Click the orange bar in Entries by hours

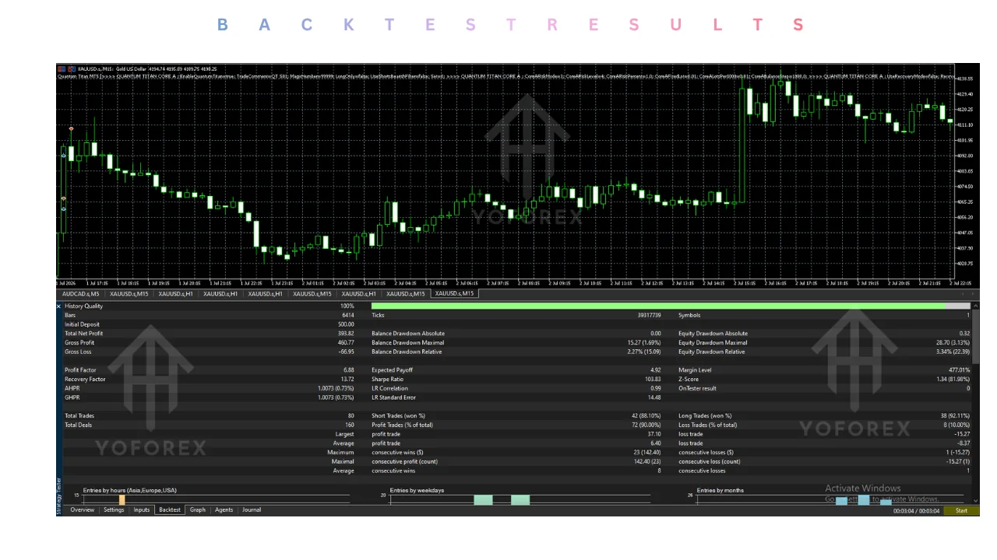point(122,500)
